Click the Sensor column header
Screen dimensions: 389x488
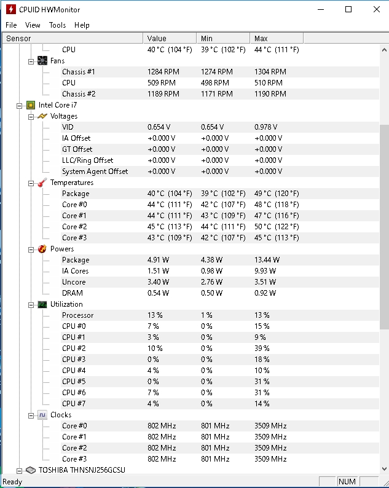click(73, 38)
